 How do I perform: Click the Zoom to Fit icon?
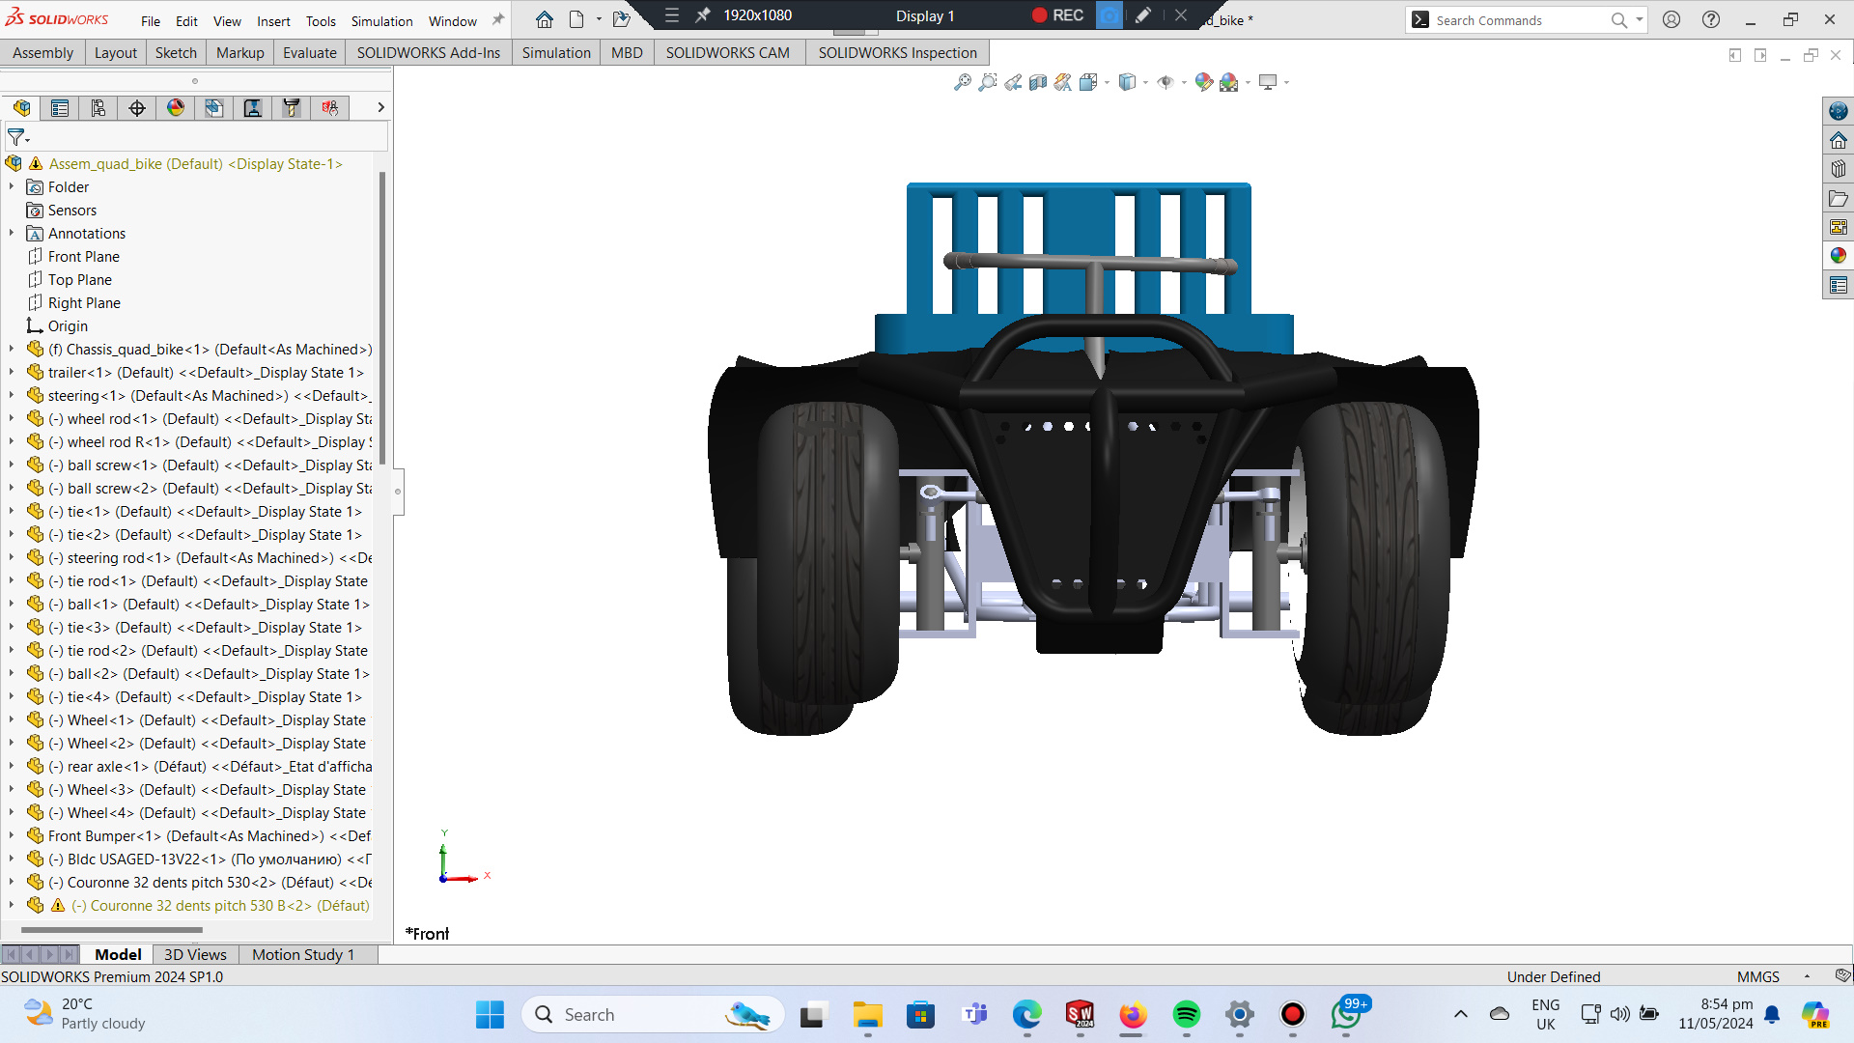tap(962, 83)
